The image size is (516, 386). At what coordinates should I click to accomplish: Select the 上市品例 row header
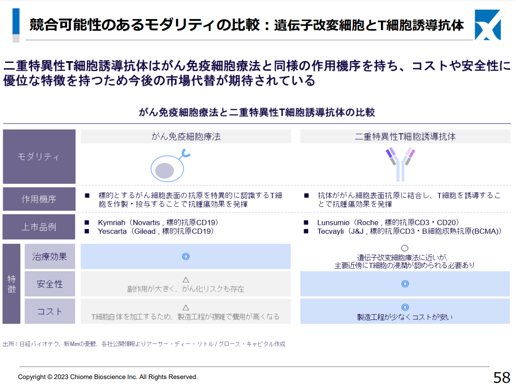[39, 227]
